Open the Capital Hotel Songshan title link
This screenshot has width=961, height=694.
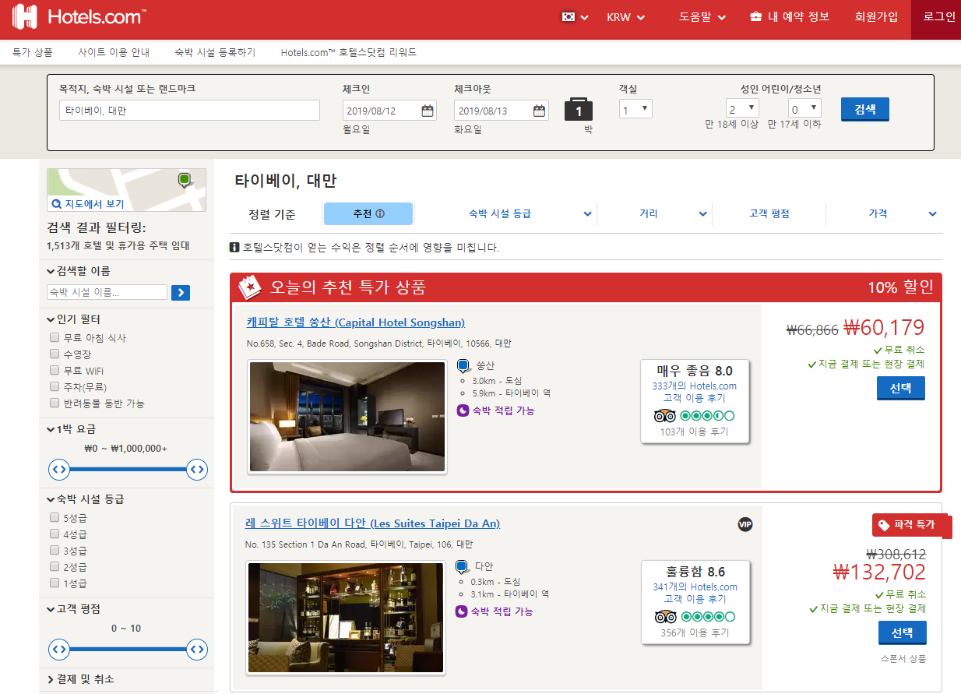356,322
